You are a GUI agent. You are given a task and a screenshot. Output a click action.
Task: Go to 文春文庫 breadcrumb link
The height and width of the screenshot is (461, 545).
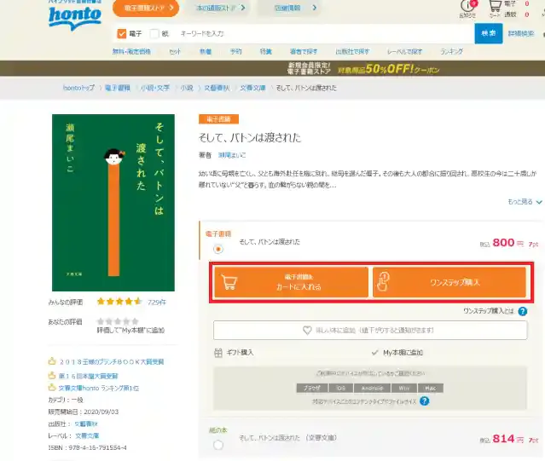[252, 88]
